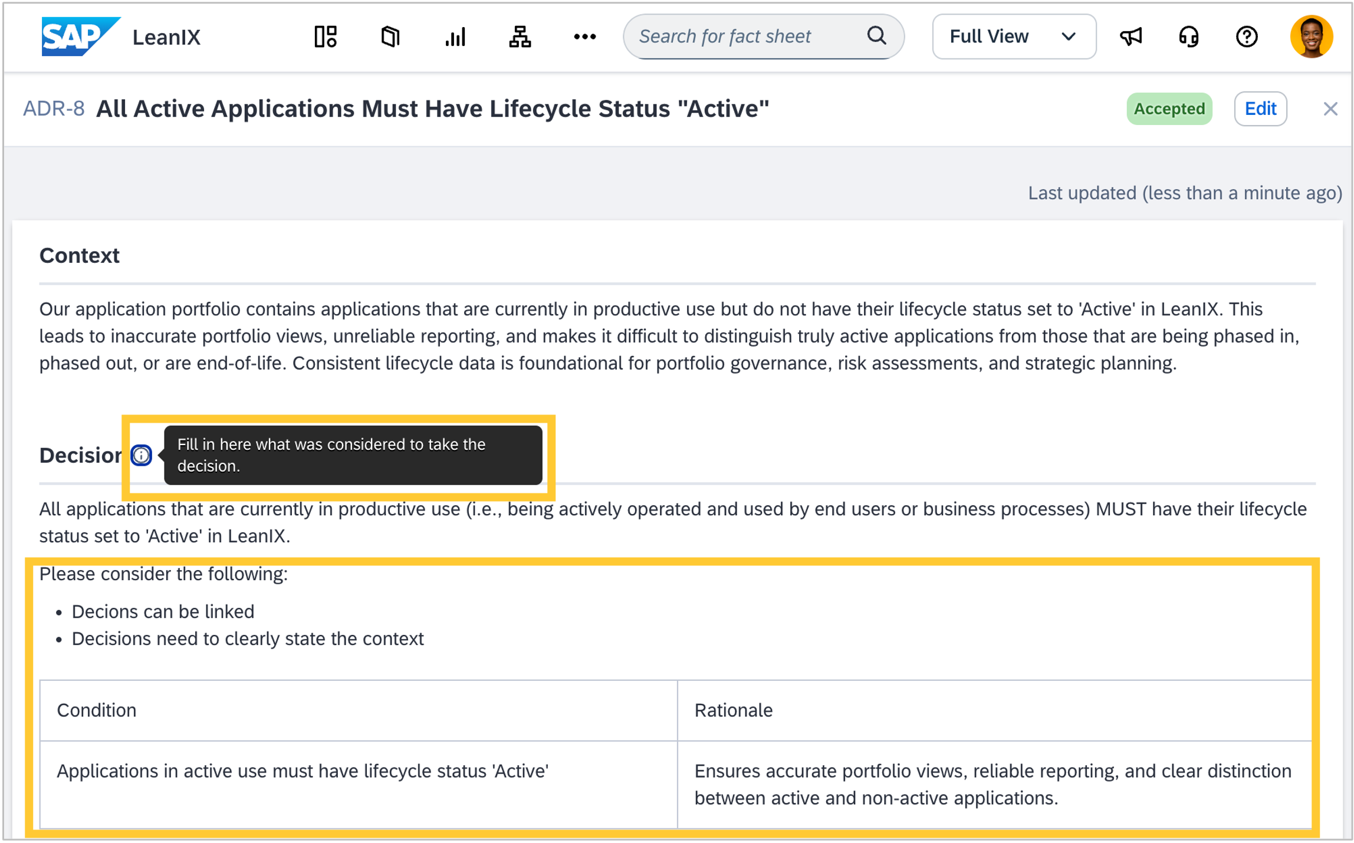Screen dimensions: 1354x843
Task: Open the Inventory icon in the top navigation
Action: pos(390,37)
